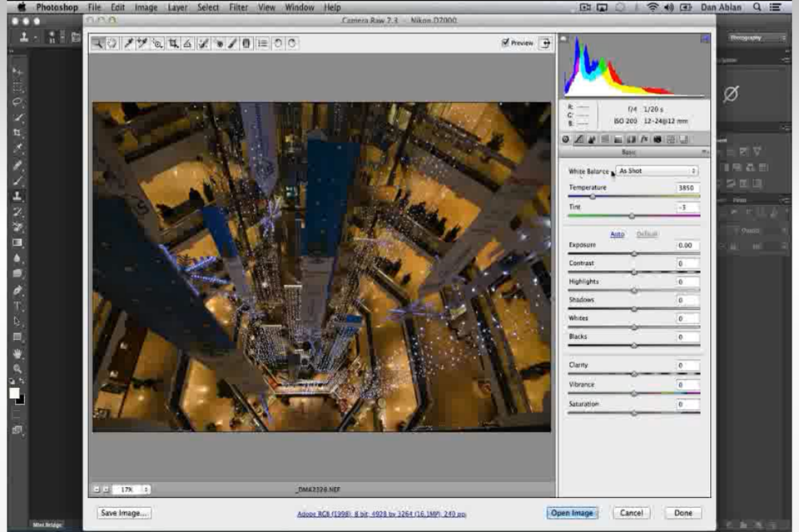Open the zoom level dropdown
799x532 pixels.
click(x=132, y=490)
